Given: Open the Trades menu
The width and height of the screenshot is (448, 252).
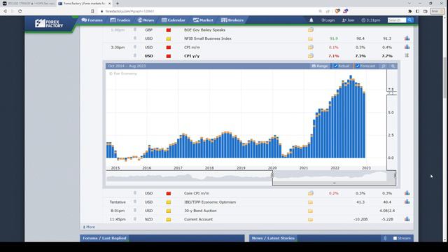Looking at the screenshot, I should (x=120, y=20).
